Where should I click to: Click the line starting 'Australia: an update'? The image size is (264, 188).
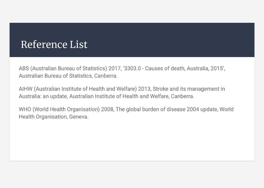pos(106,96)
